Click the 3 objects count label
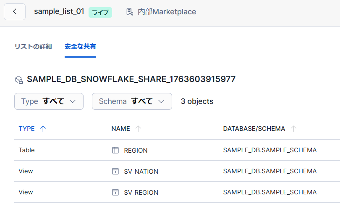This screenshot has height=220, width=340. tap(197, 101)
